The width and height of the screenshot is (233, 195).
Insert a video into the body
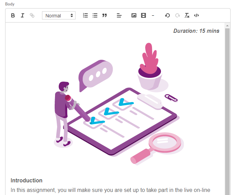[143, 15]
